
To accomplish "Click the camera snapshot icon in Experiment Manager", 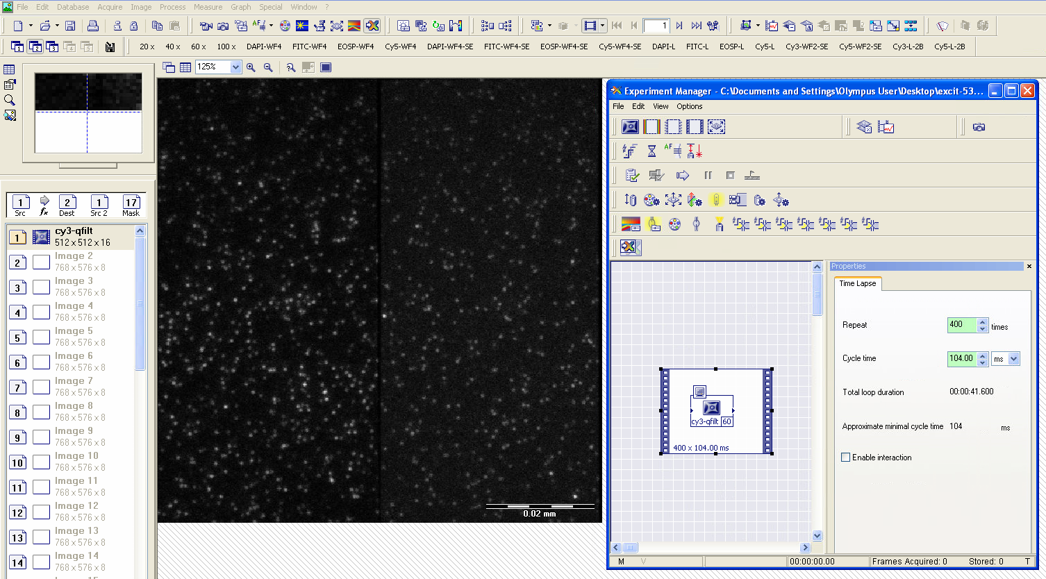I will pos(979,127).
